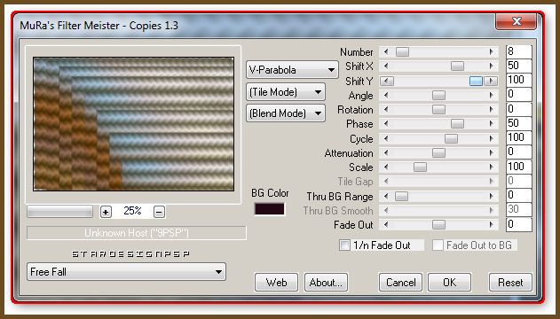560x319 pixels.
Task: Open the V-Parabola dropdown
Action: click(x=292, y=70)
